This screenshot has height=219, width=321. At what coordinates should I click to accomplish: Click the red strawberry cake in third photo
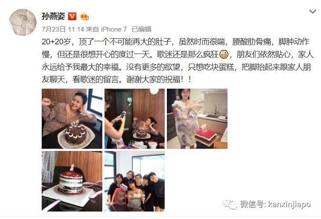click(x=206, y=135)
